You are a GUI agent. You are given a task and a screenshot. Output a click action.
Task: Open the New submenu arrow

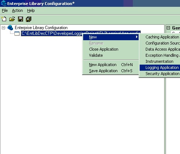pyautogui.click(x=136, y=37)
